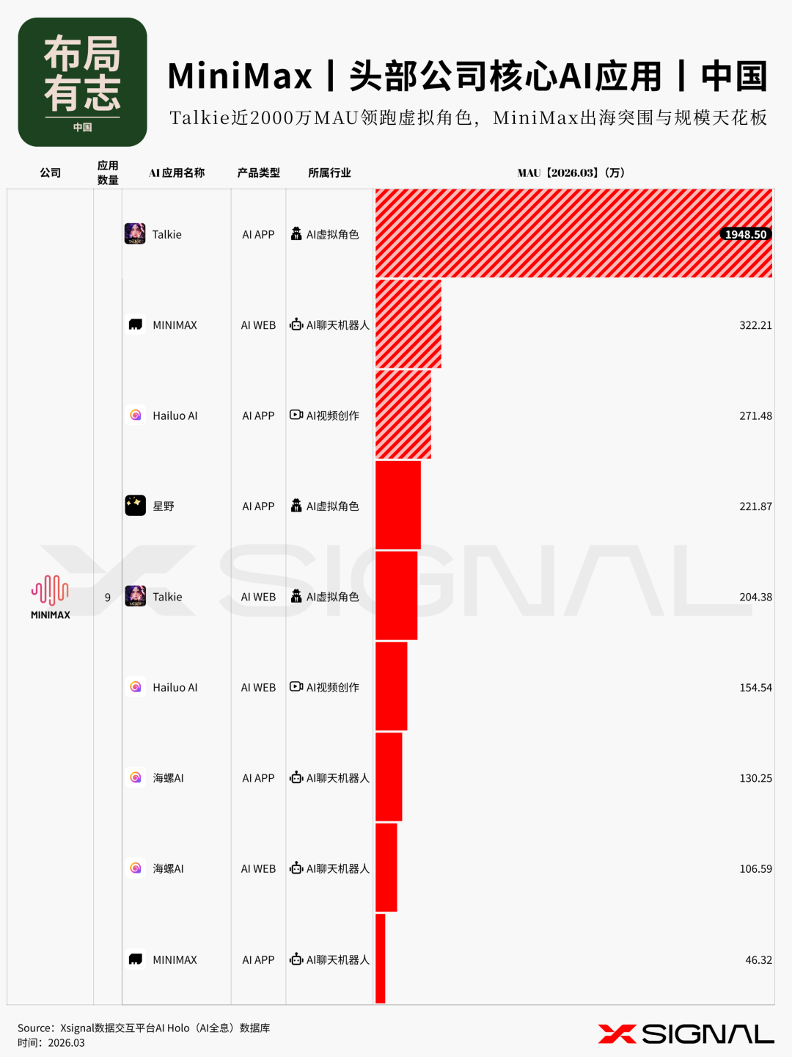Click the 产品类型 column header

click(x=258, y=173)
